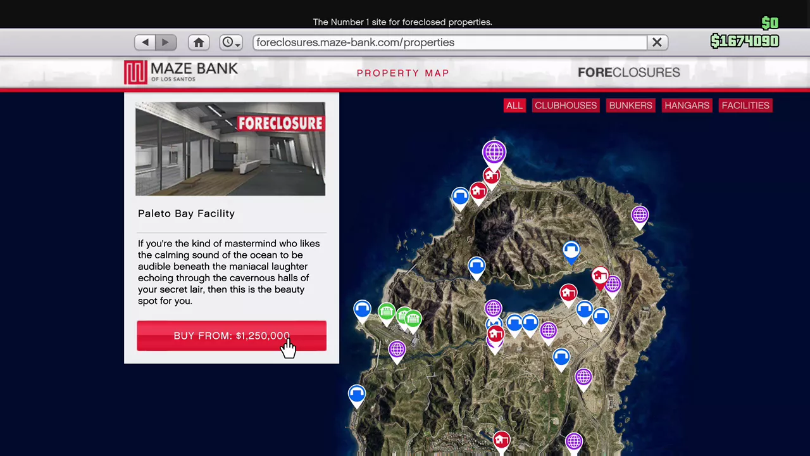Select the rightmost green hangar marker
Screen dimensions: 810x456
414,320
